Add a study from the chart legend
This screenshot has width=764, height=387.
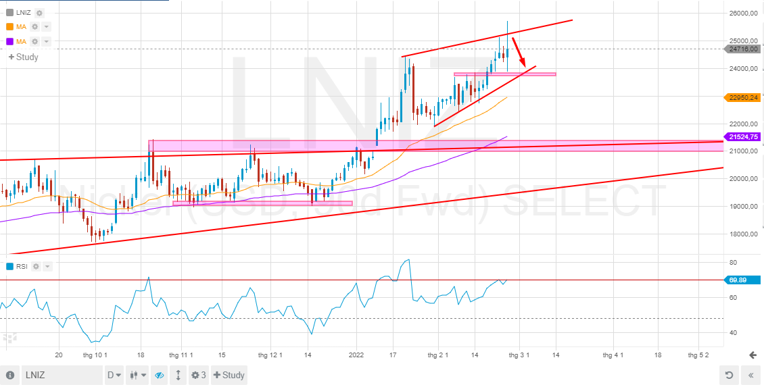(x=23, y=57)
